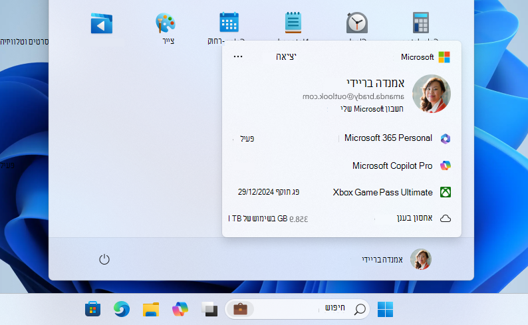Viewport: 528px width, 325px height.
Task: Open the Calendar app icon
Action: point(229,22)
